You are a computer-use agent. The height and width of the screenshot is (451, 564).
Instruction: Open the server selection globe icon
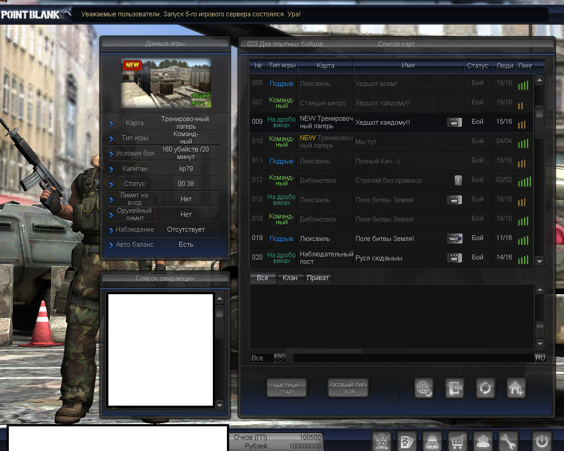(424, 388)
